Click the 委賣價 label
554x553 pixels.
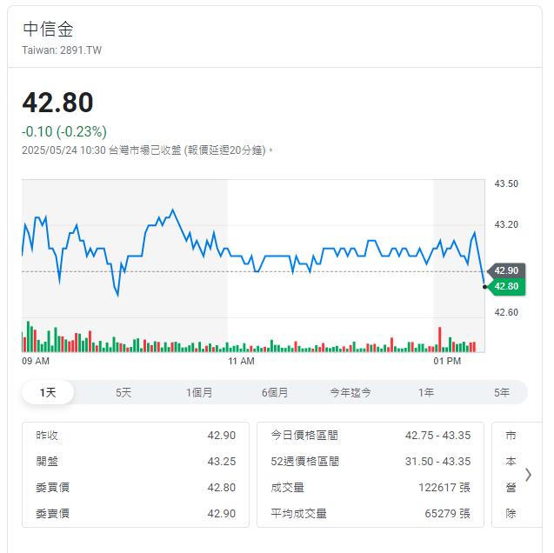(x=53, y=514)
